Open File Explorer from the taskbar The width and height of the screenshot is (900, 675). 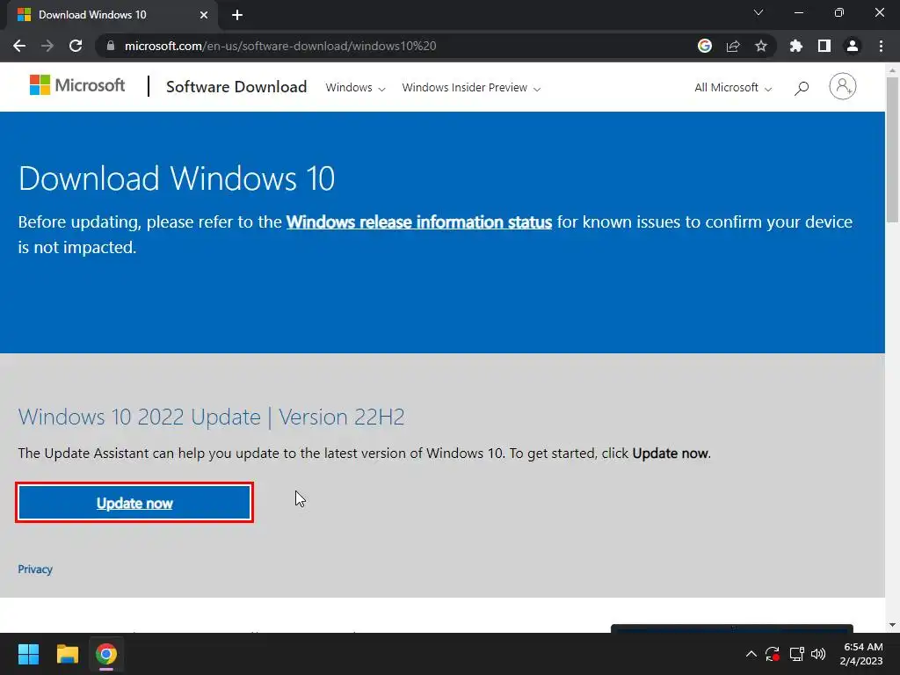click(x=67, y=654)
